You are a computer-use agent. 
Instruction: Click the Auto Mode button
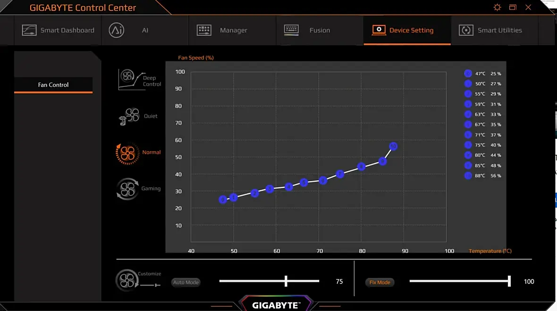pyautogui.click(x=186, y=282)
